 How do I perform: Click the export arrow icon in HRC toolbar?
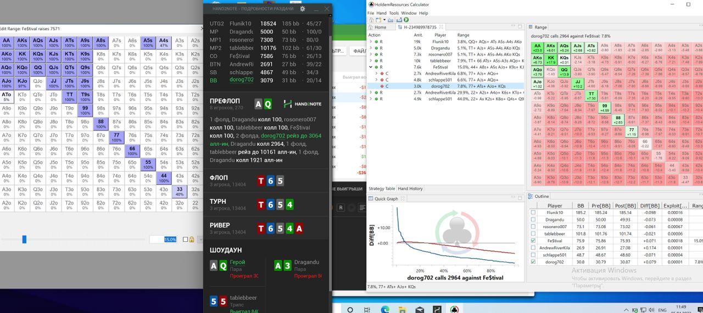pos(399,20)
